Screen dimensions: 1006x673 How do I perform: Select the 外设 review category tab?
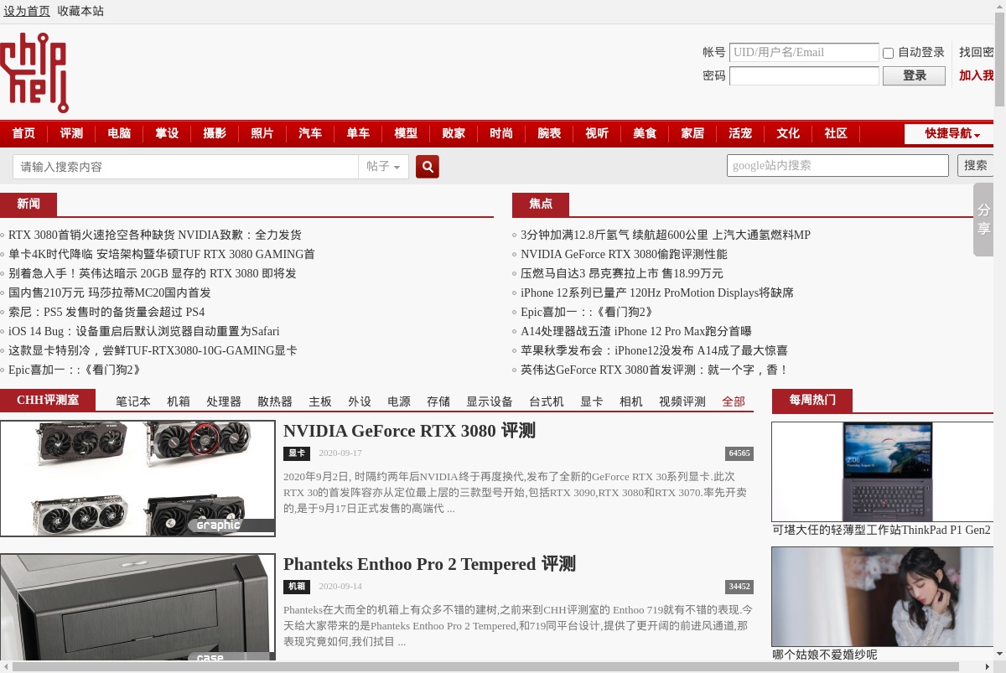click(360, 401)
